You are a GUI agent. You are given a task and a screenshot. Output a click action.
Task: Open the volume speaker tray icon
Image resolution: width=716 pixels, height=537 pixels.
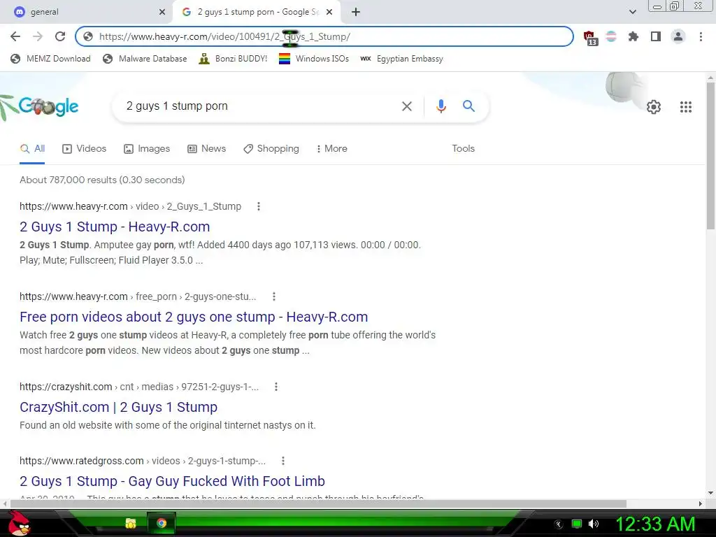pyautogui.click(x=594, y=524)
